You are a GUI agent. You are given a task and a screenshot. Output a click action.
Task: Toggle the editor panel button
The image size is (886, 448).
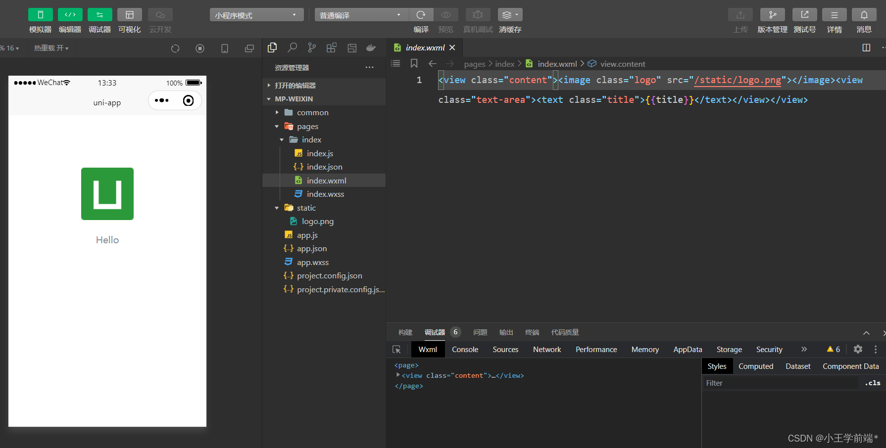pos(70,15)
